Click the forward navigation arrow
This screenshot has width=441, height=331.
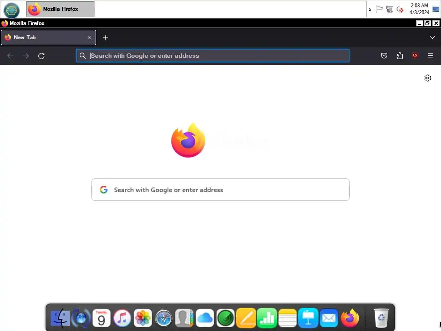[26, 56]
